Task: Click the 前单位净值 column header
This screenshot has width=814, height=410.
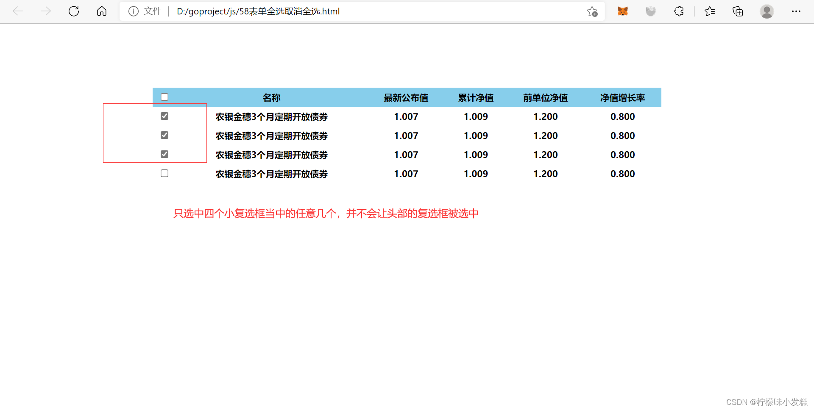Action: pos(546,98)
